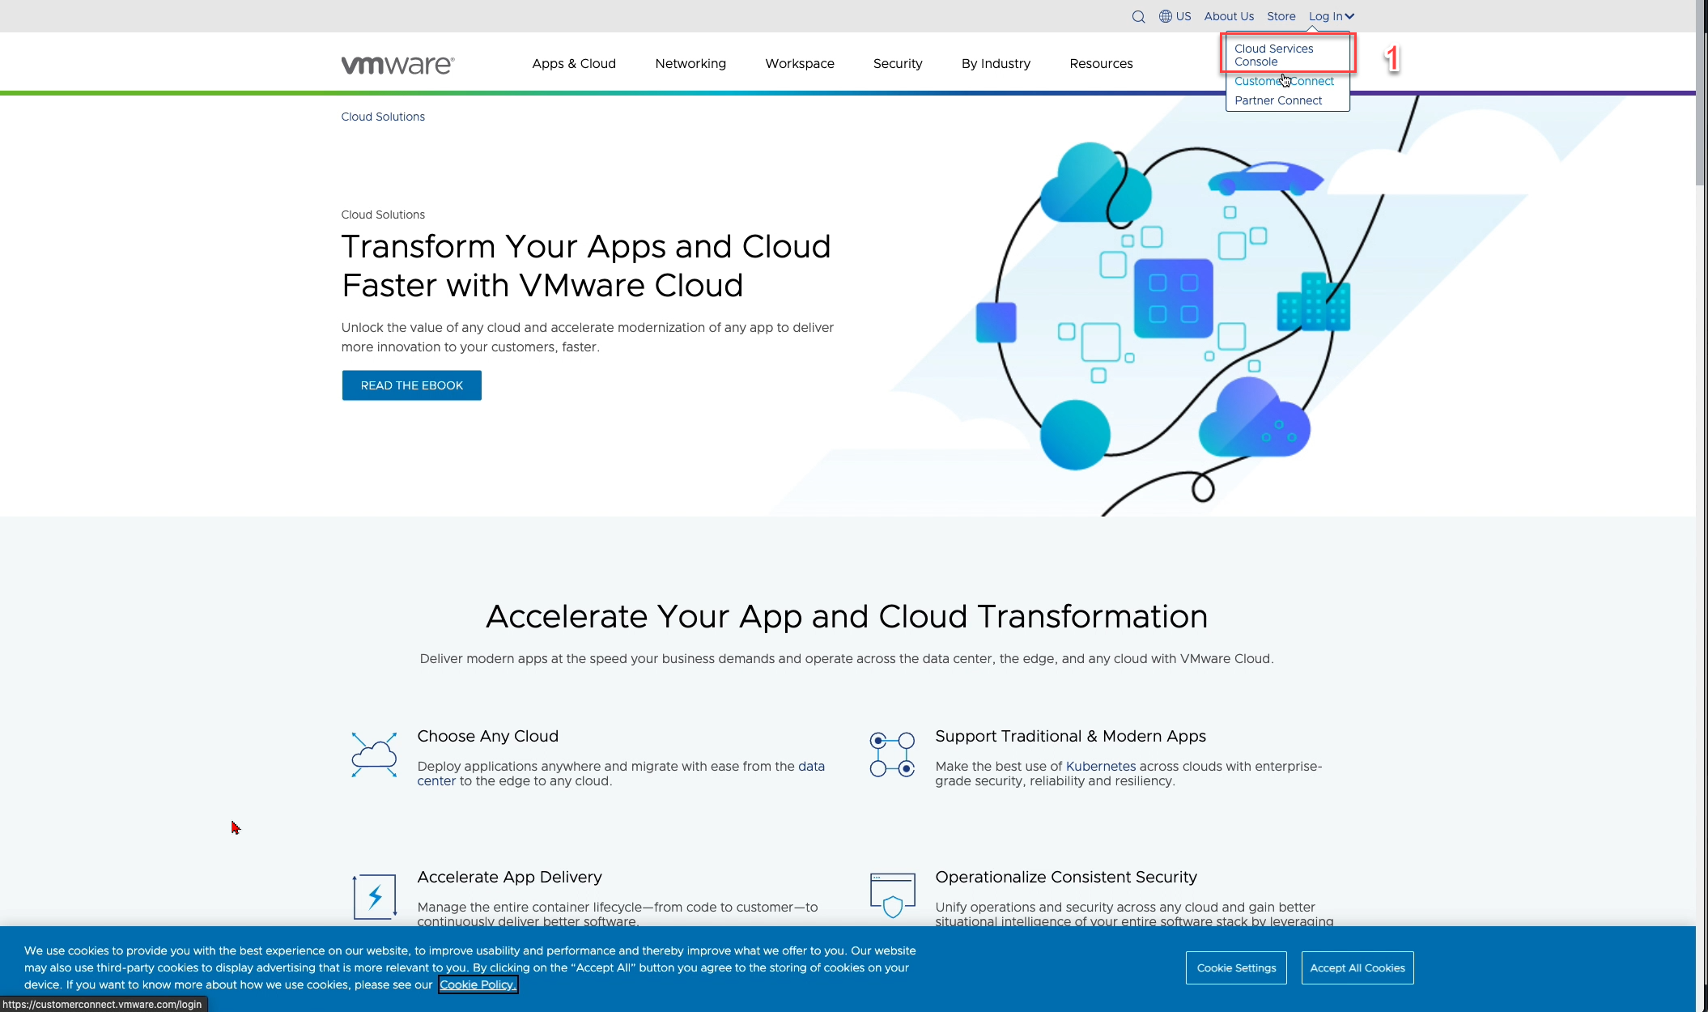The width and height of the screenshot is (1708, 1012).
Task: Open the Workspace menu
Action: tap(800, 63)
